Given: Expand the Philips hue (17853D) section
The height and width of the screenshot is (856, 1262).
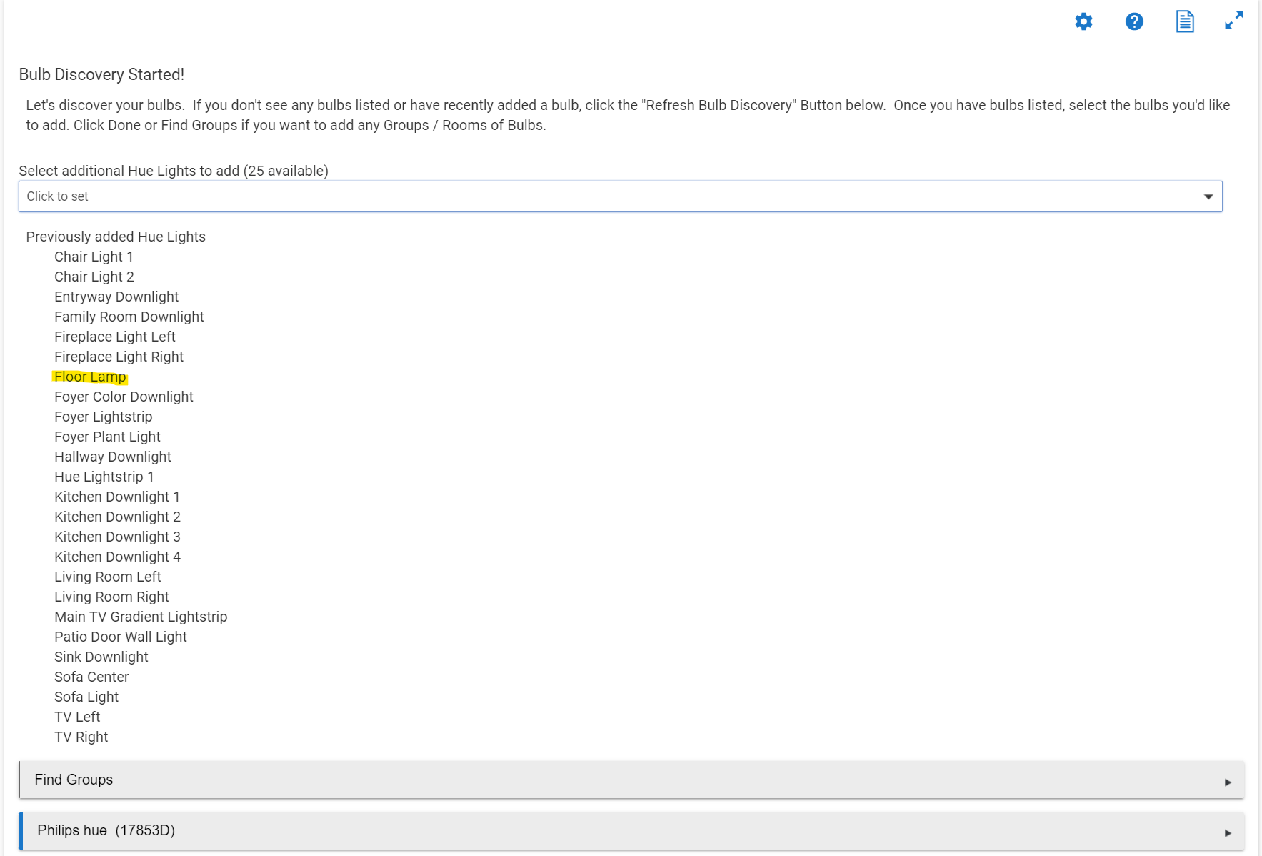Looking at the screenshot, I should 631,831.
